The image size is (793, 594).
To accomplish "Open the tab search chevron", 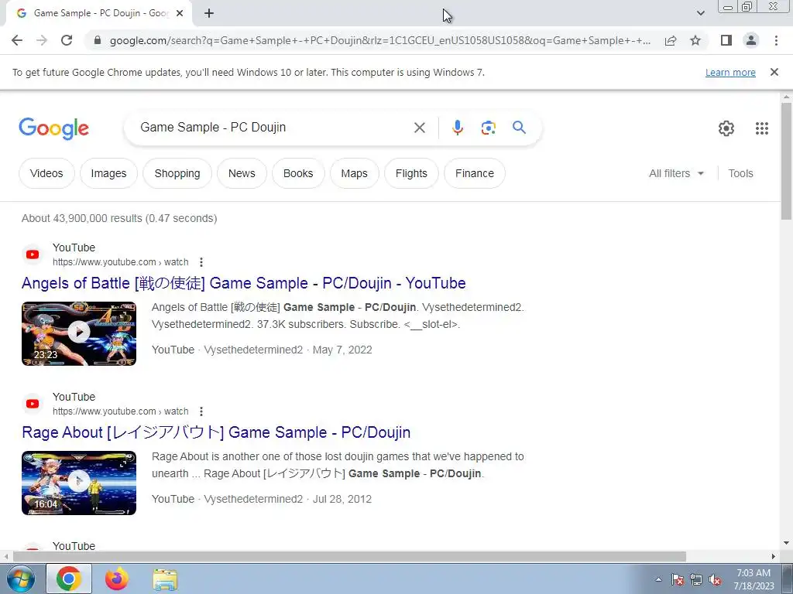I will (700, 13).
